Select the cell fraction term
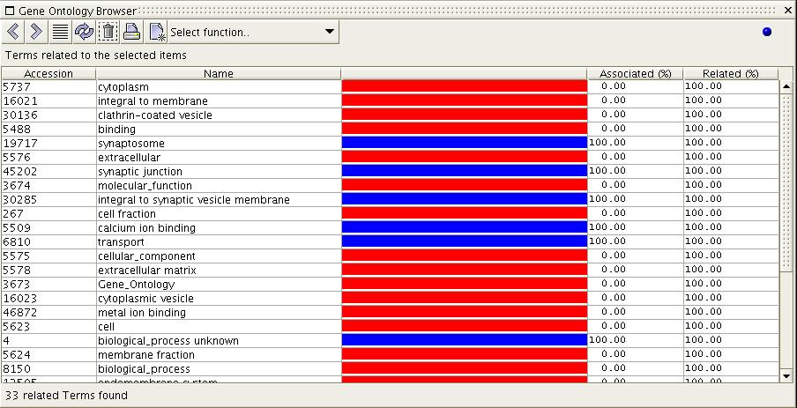797x408 pixels. (x=127, y=214)
